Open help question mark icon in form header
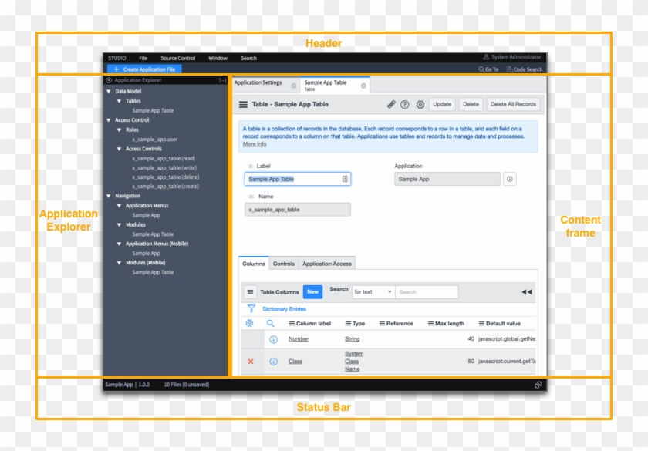The width and height of the screenshot is (648, 451). tap(404, 105)
